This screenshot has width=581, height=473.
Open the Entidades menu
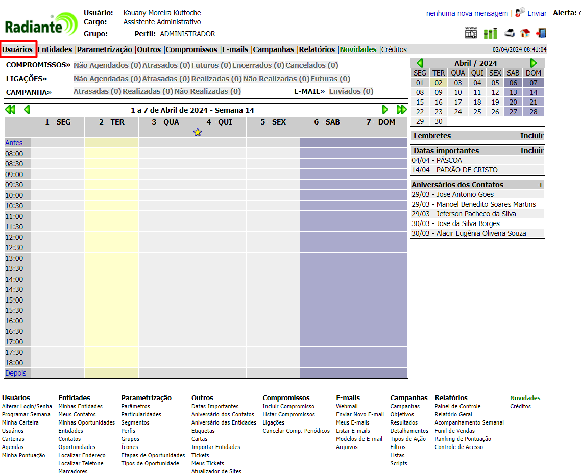pyautogui.click(x=55, y=49)
